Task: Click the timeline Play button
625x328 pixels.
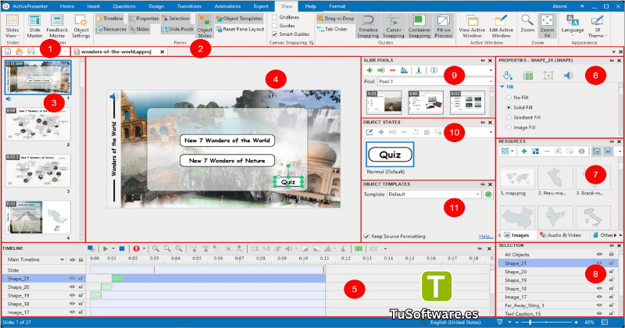Action: tap(105, 248)
